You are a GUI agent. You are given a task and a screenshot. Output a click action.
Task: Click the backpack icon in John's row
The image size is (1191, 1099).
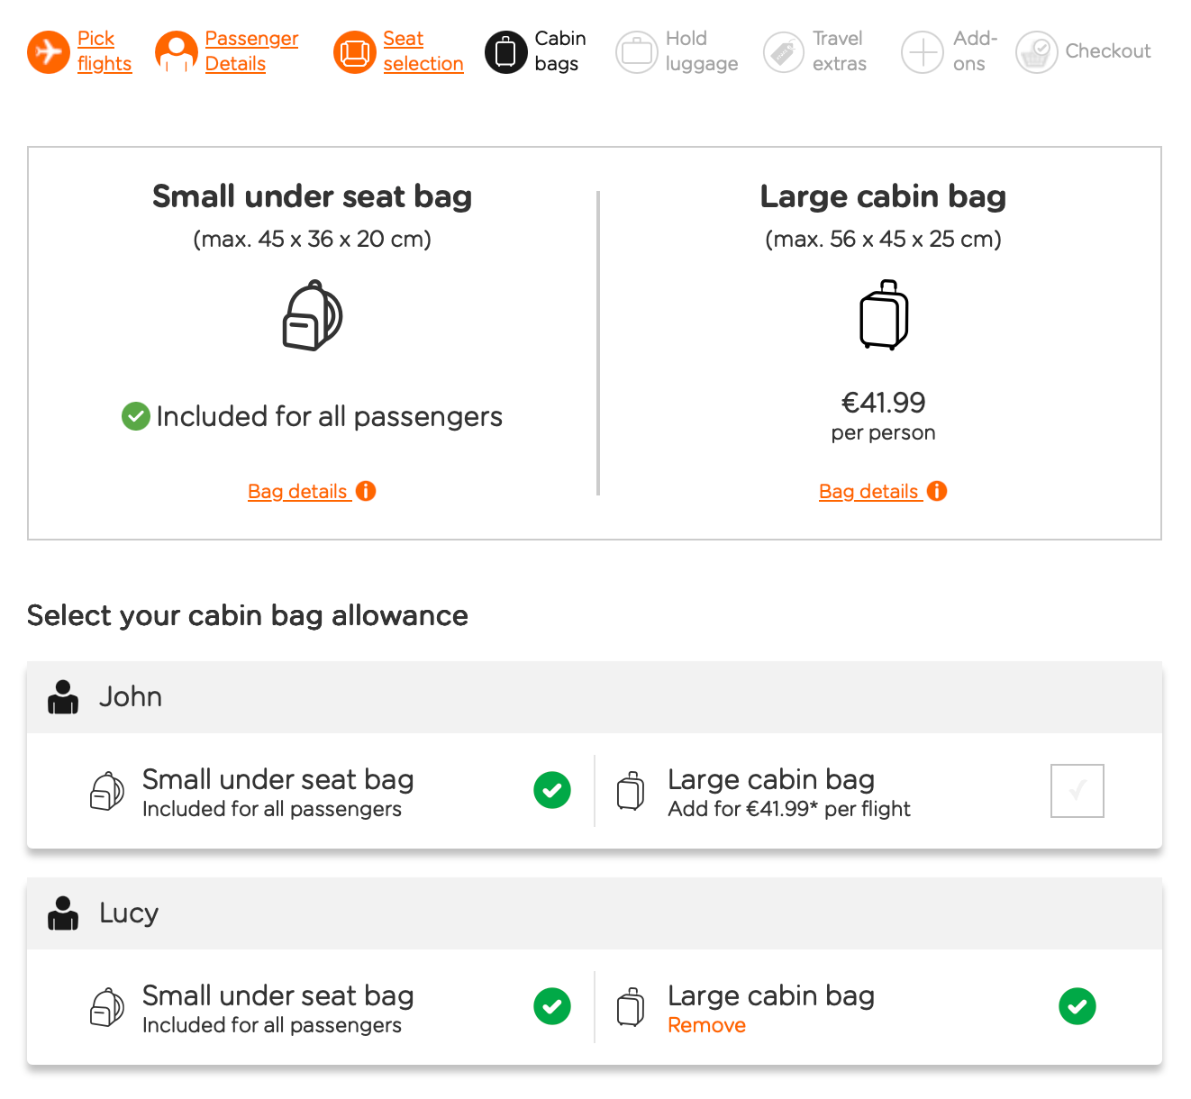[105, 791]
